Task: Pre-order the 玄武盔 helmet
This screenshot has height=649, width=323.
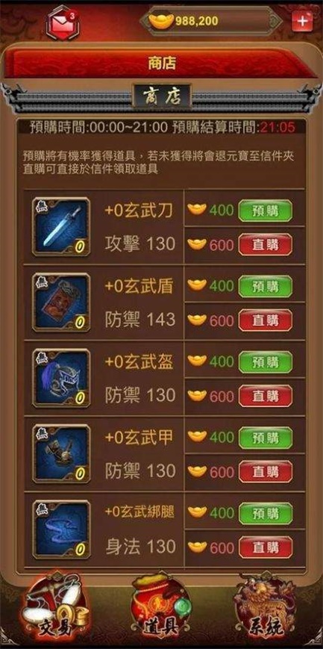Action: (x=266, y=361)
